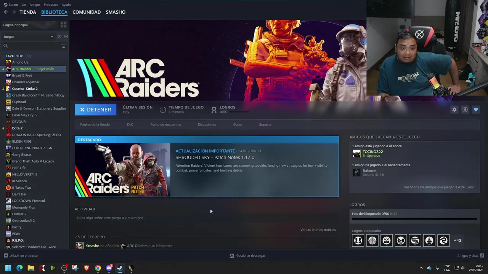
Task: Open Discord from the taskbar
Action: [109, 268]
